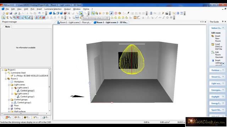Expand Outdoor section in The Guide
Image resolution: width=227 pixels, height=127 pixels.
tap(223, 70)
